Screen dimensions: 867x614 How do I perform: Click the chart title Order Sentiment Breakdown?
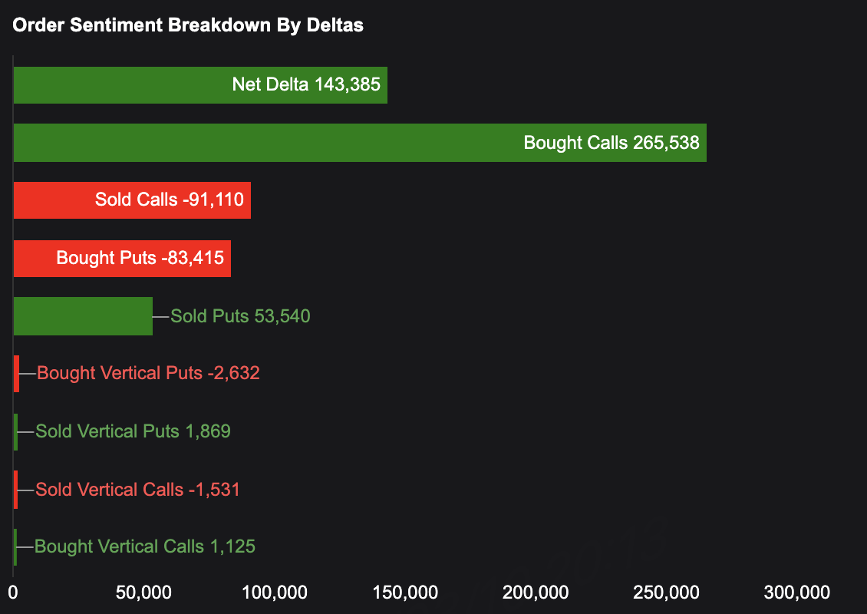188,25
